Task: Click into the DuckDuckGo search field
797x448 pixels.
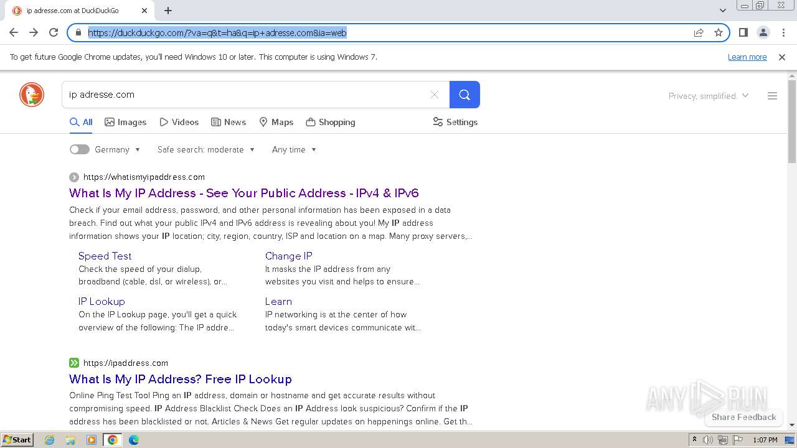Action: [x=246, y=95]
